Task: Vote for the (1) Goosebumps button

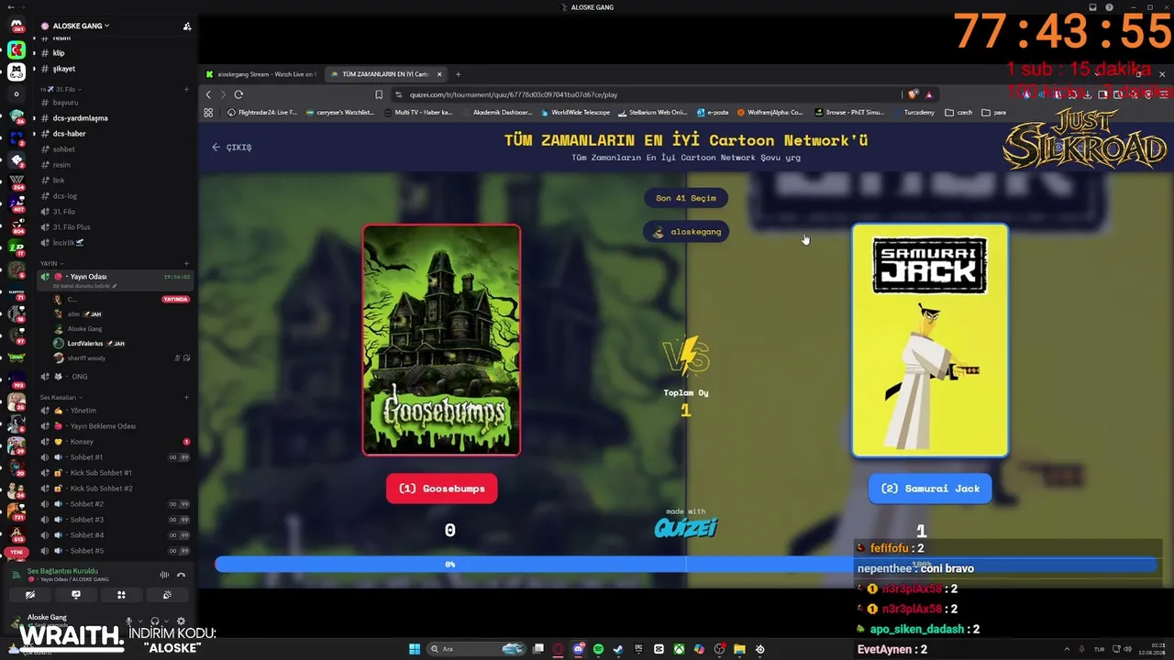Action: coord(442,489)
